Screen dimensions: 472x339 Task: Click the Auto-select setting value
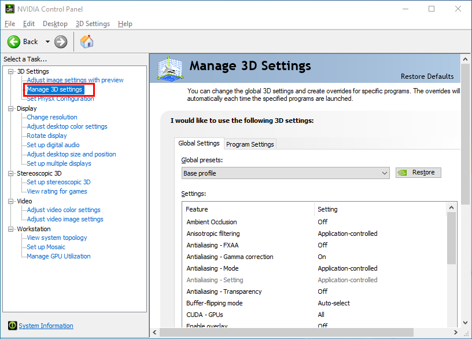coord(334,303)
